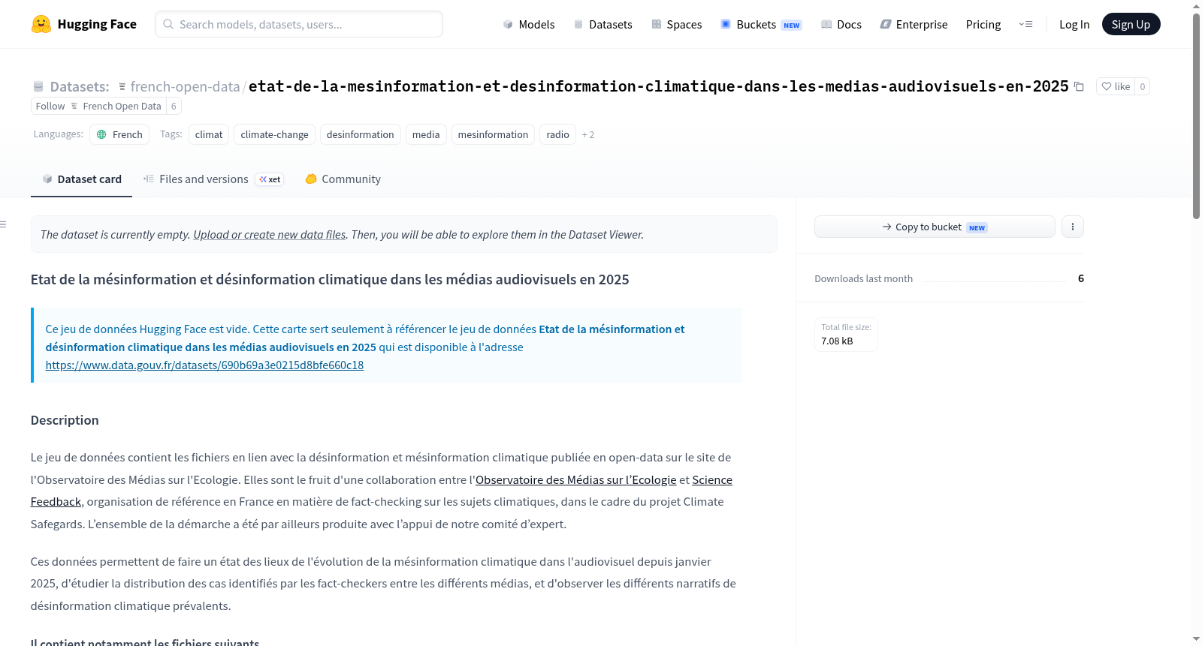The height and width of the screenshot is (646, 1202).
Task: Click the Datasets breadcrumb icon
Action: pos(38,86)
